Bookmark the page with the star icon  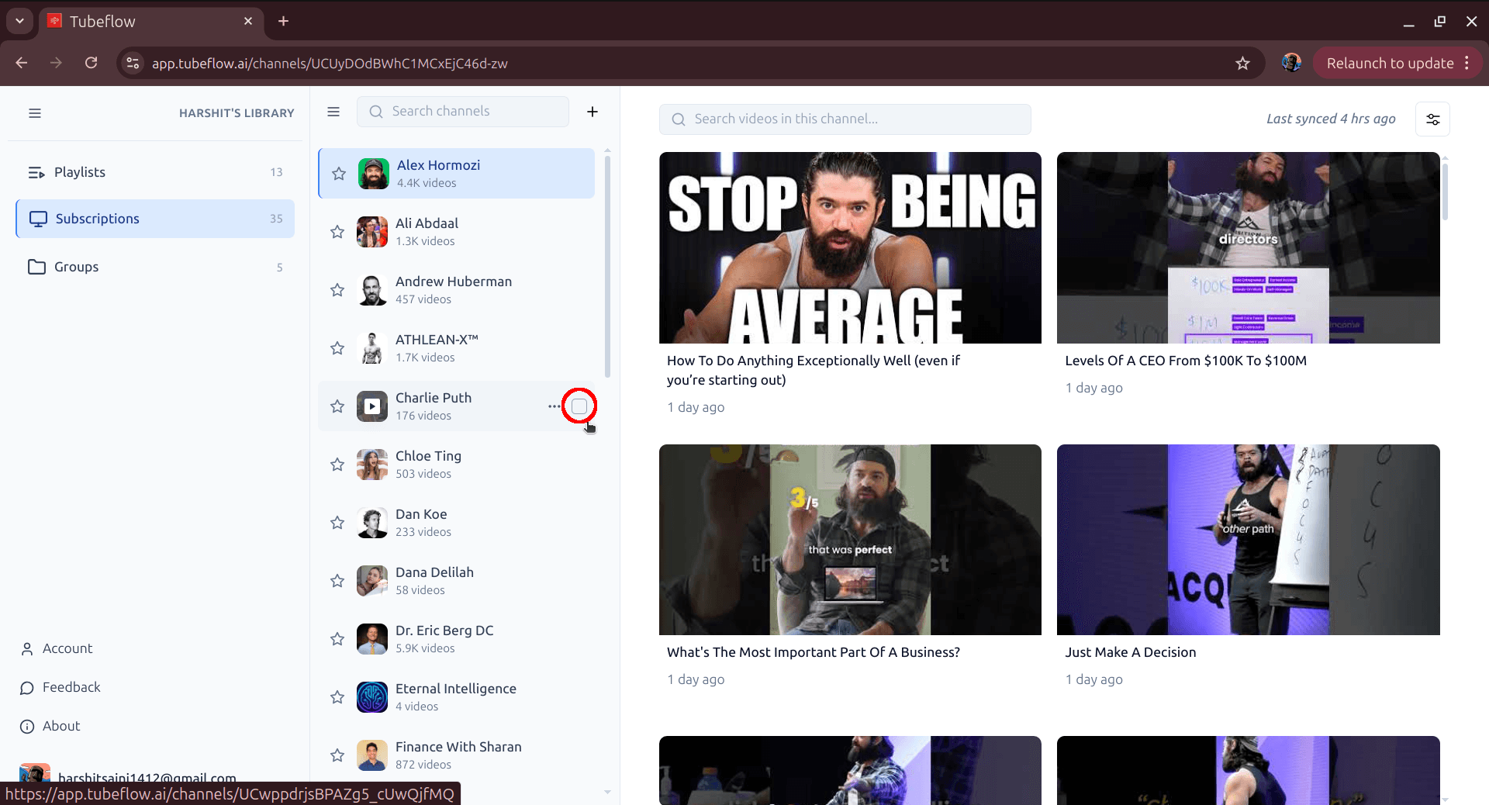(x=1243, y=63)
